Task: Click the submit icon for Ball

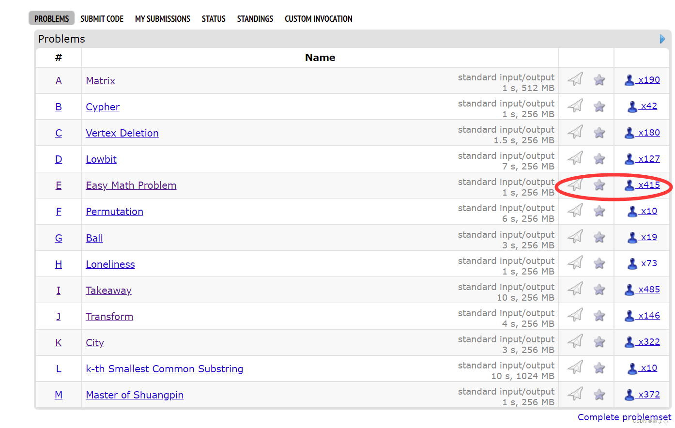Action: point(575,236)
